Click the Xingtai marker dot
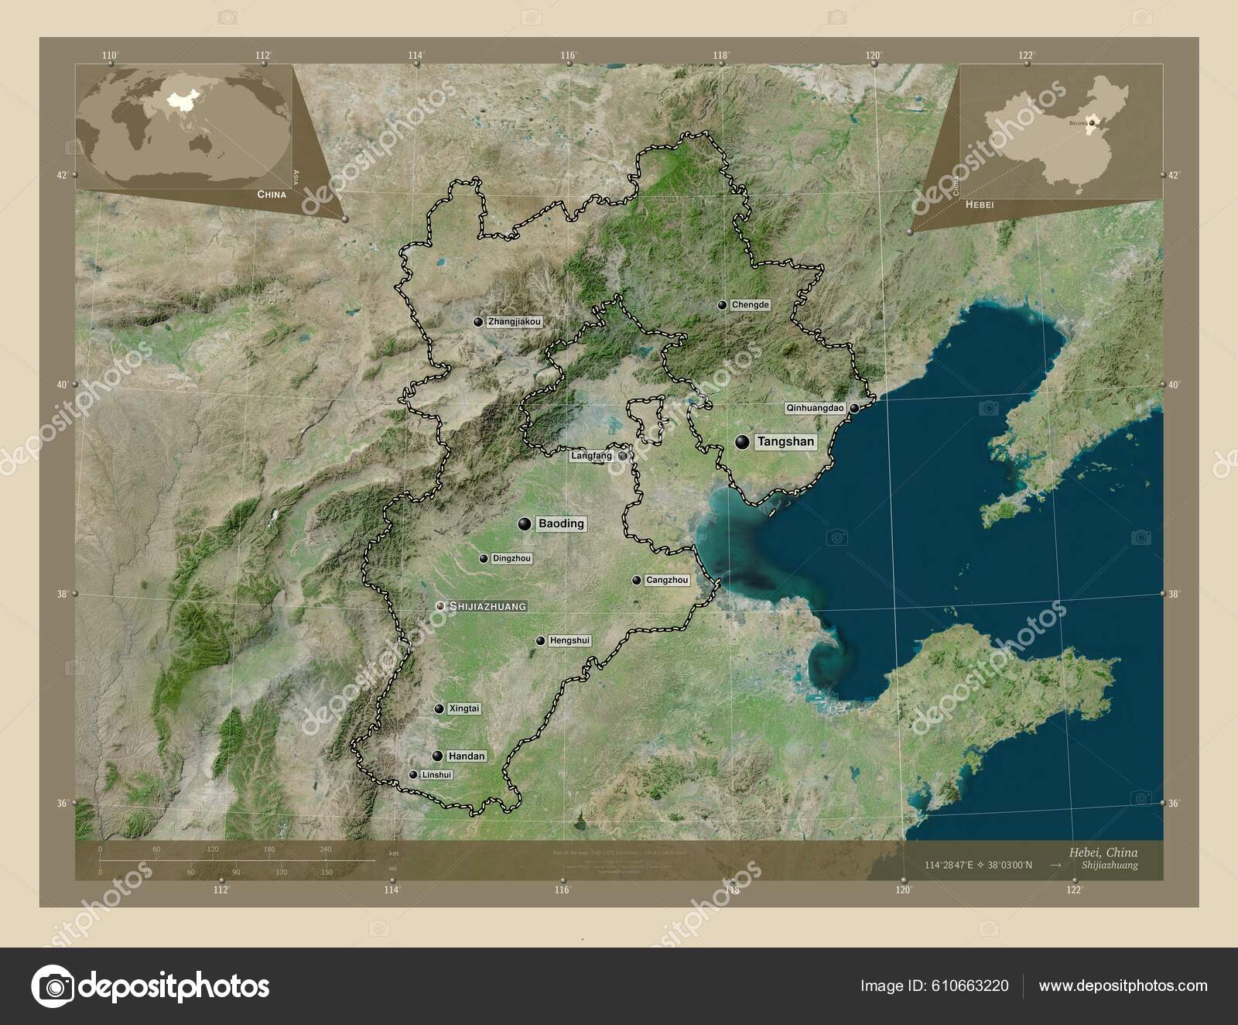This screenshot has width=1238, height=1025. click(x=438, y=707)
